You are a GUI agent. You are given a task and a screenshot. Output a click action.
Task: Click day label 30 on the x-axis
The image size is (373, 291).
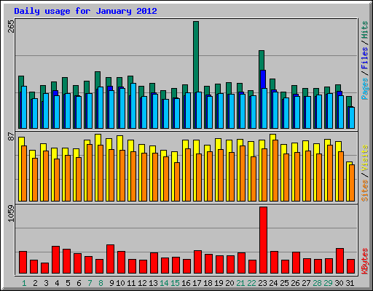point(339,283)
